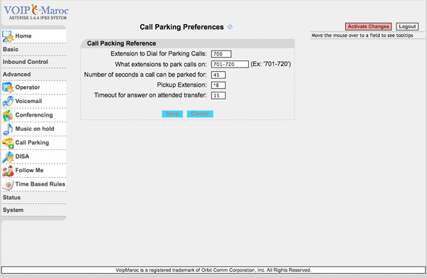Select the Call Parking phone icon
Screen dimensions: 427x278
[x=8, y=143]
